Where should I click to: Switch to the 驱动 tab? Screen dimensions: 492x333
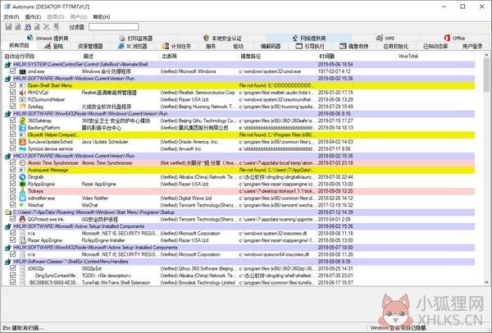(238, 46)
